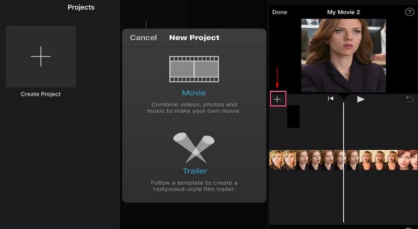Tap the large plus Create Project tile
Screen dimensions: 418x229
tap(41, 56)
